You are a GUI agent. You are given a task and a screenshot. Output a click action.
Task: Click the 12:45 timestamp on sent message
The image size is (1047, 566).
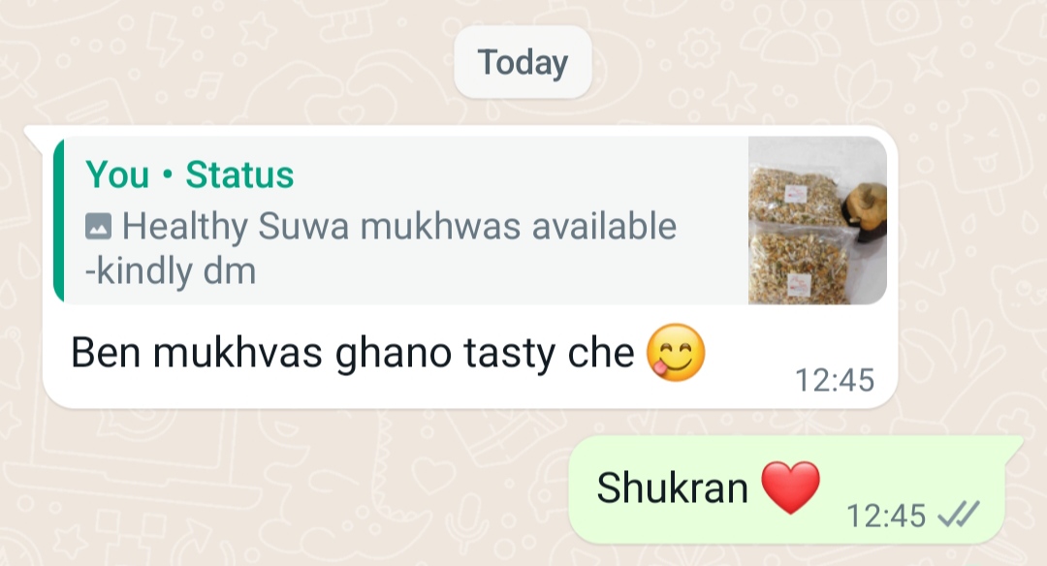click(886, 516)
